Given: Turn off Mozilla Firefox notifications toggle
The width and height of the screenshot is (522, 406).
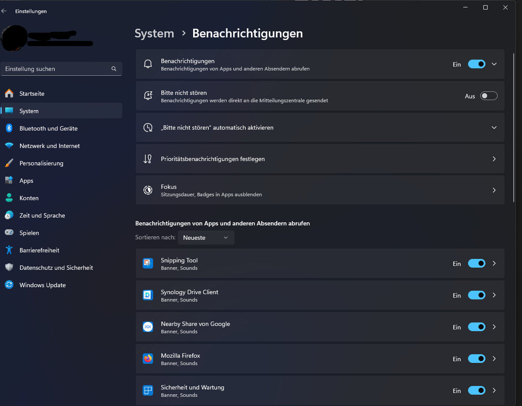Looking at the screenshot, I should click(x=476, y=359).
